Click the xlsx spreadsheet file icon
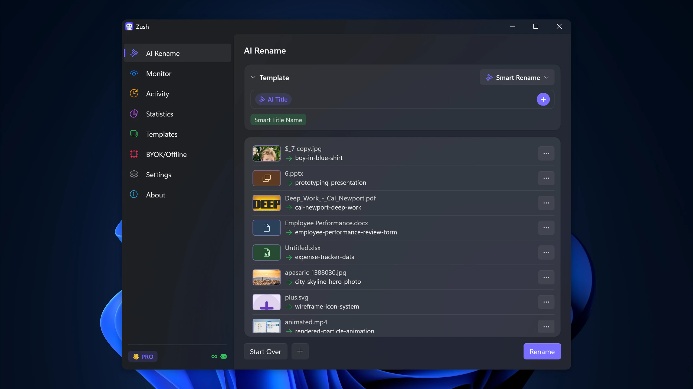The height and width of the screenshot is (389, 693). tap(267, 253)
